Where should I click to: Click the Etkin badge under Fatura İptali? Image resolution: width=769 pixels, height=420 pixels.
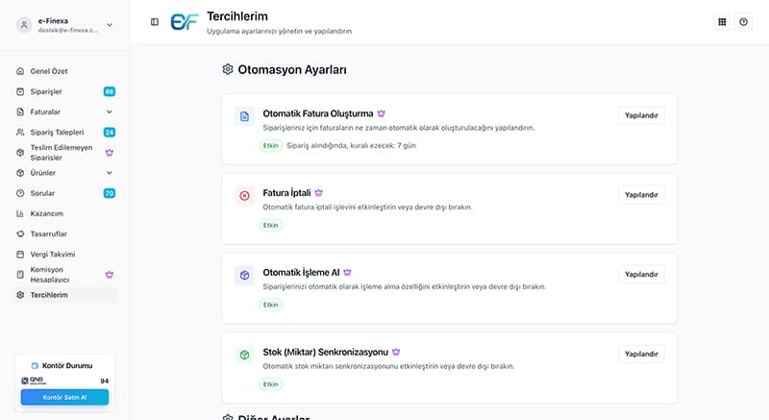tap(271, 226)
